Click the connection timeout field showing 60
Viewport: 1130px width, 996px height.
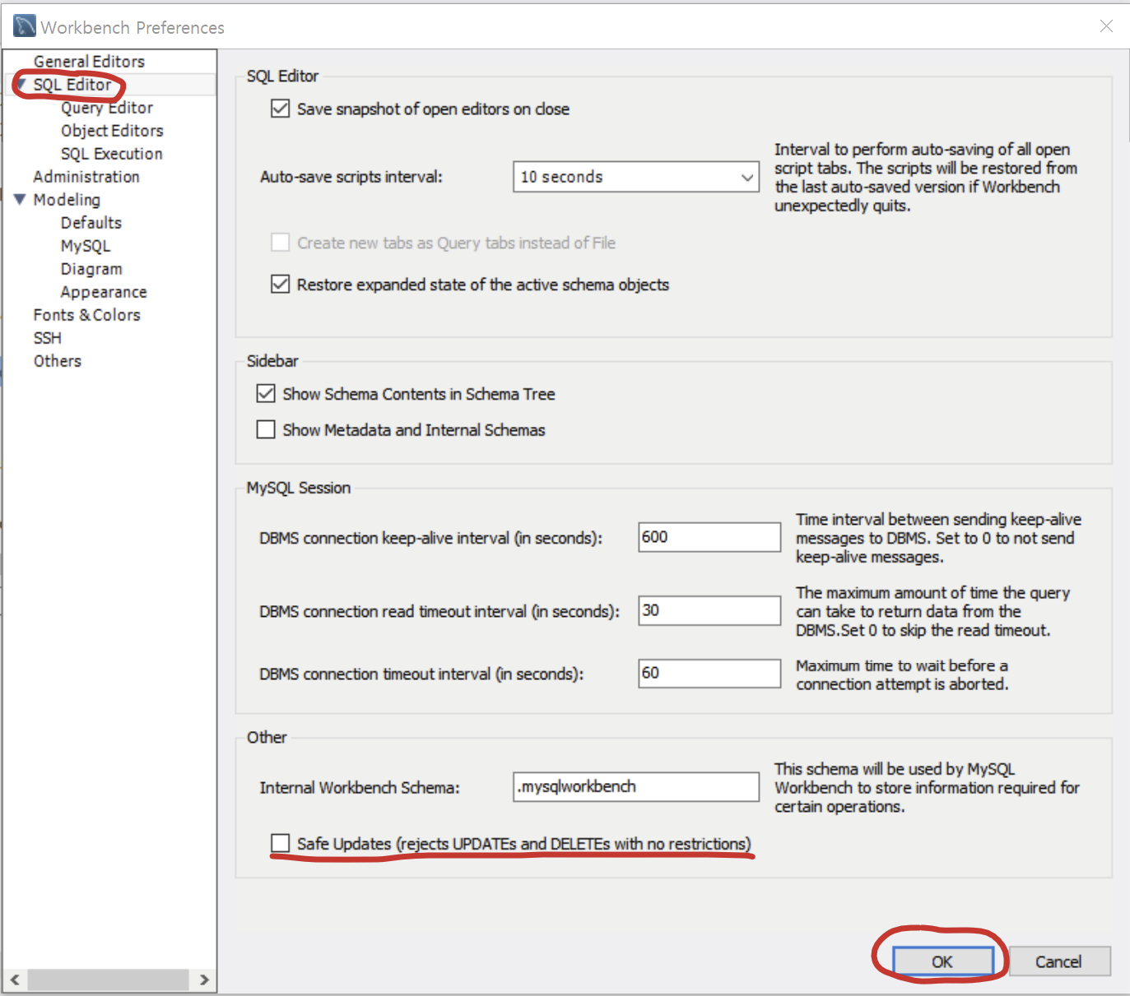click(709, 673)
